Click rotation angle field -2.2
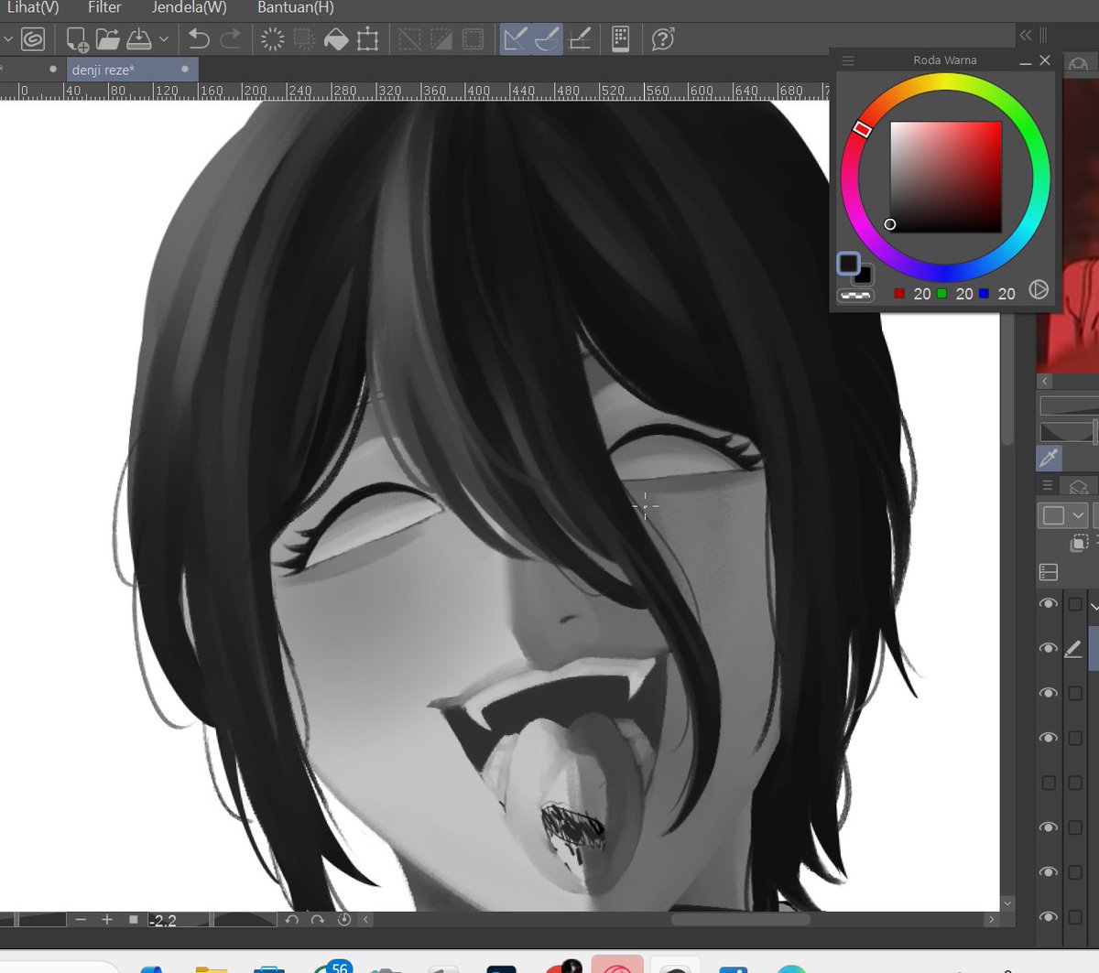This screenshot has height=973, width=1099. click(179, 920)
